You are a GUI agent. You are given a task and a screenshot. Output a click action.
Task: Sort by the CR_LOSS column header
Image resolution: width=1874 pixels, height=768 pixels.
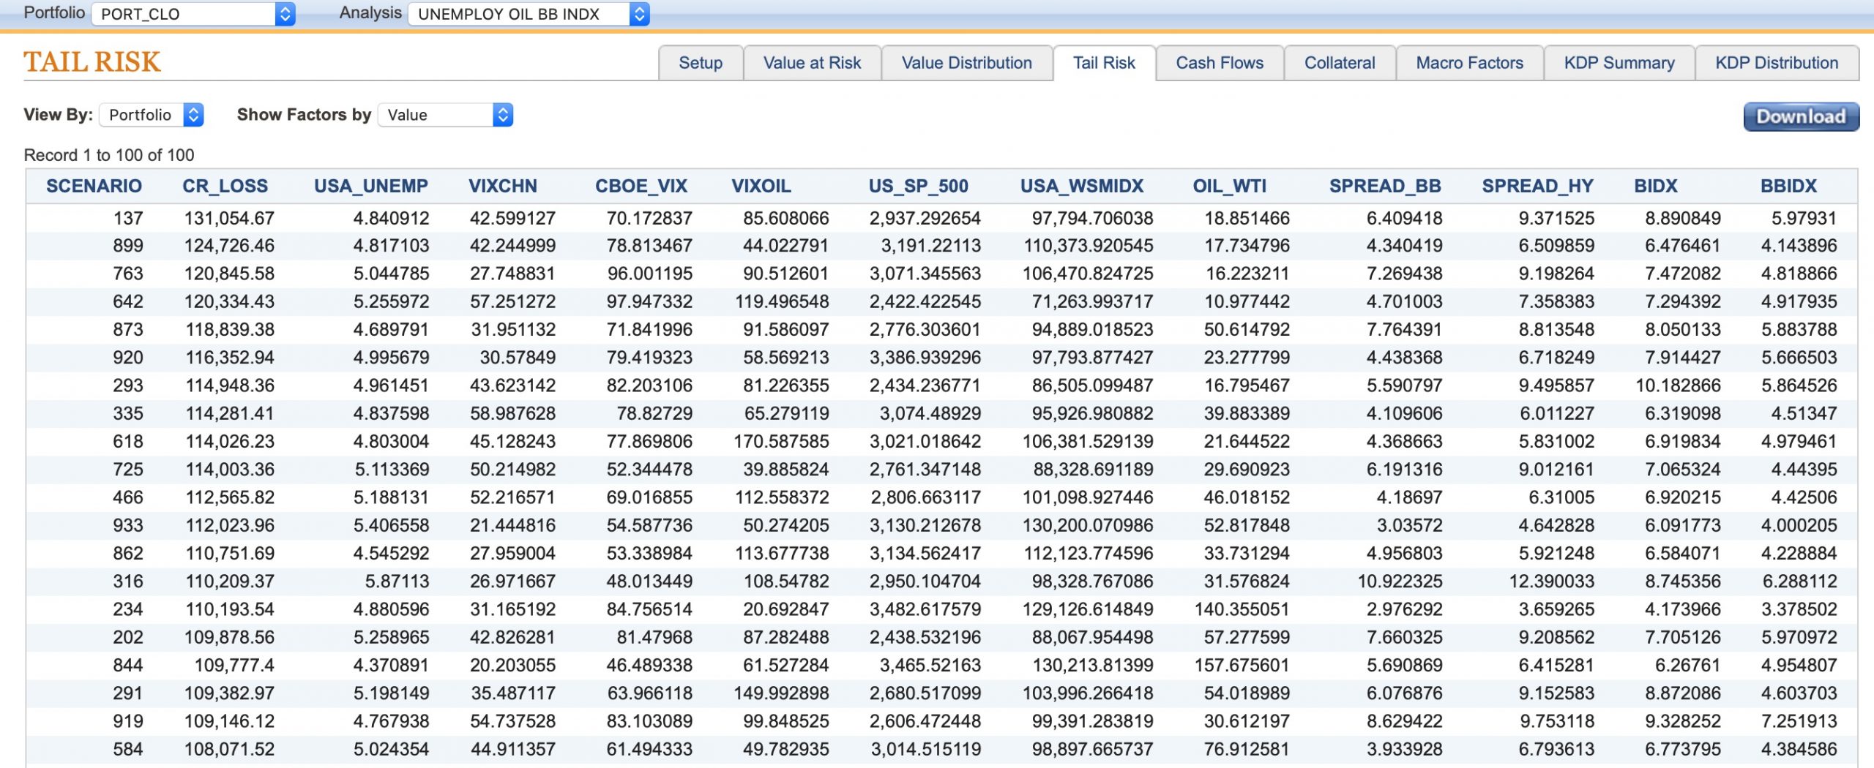(225, 186)
